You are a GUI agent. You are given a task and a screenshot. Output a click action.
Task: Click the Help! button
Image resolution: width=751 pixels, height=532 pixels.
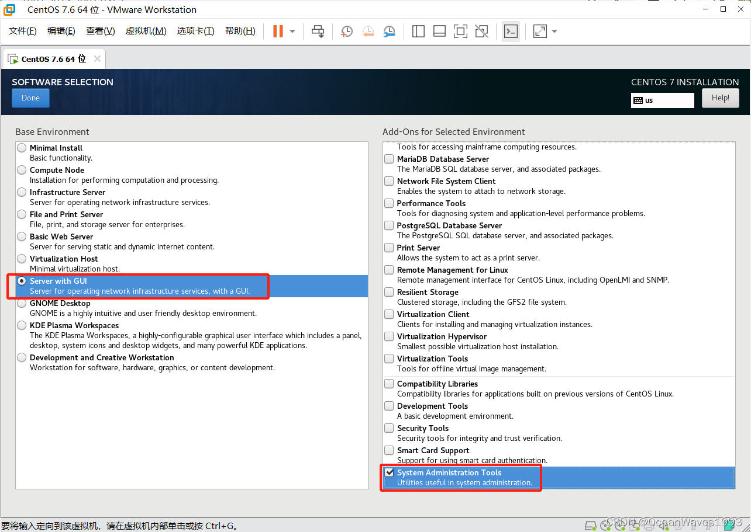(x=721, y=98)
